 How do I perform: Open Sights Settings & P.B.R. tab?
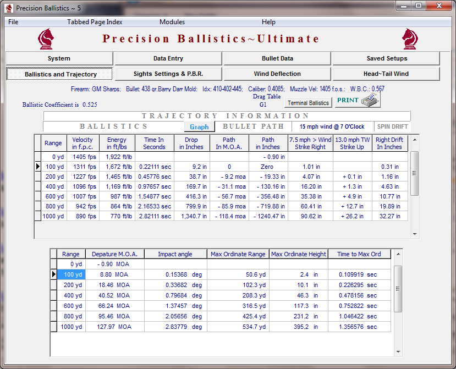[168, 74]
